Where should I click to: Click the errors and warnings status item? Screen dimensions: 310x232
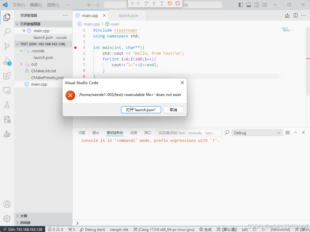(x=56, y=229)
